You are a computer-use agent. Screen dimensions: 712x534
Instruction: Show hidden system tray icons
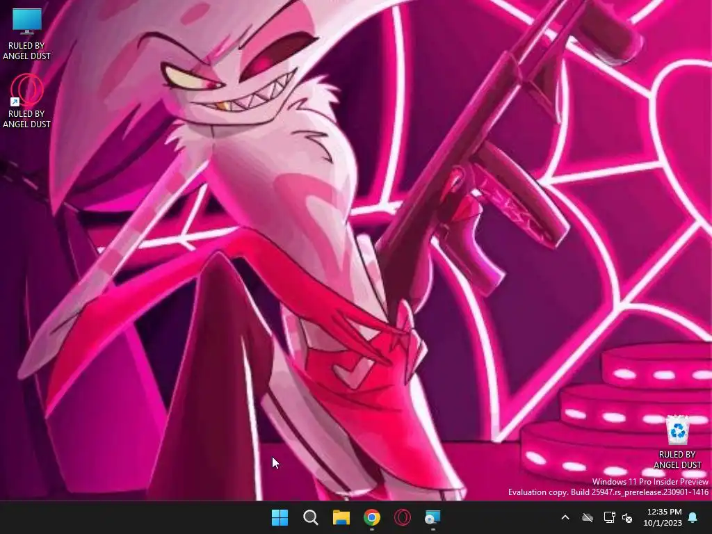(x=565, y=517)
